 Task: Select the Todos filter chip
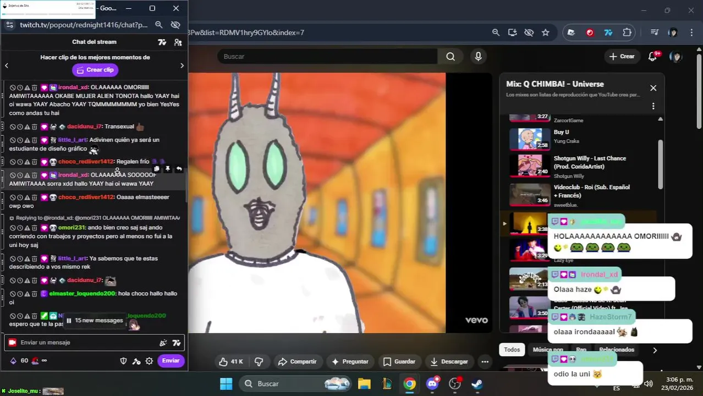(512, 350)
